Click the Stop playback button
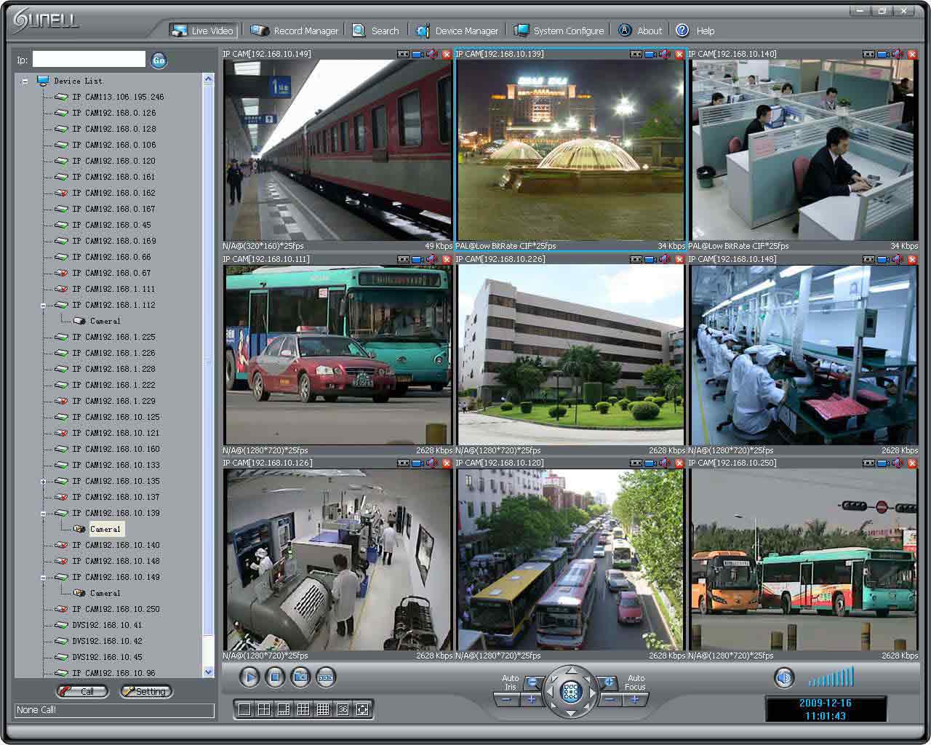This screenshot has width=931, height=745. 275,678
